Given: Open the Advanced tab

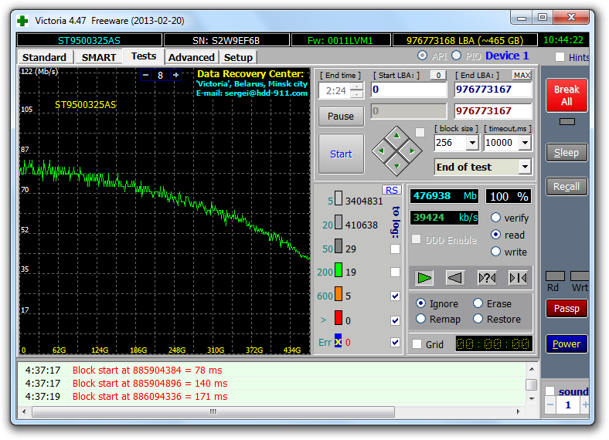Looking at the screenshot, I should [191, 57].
